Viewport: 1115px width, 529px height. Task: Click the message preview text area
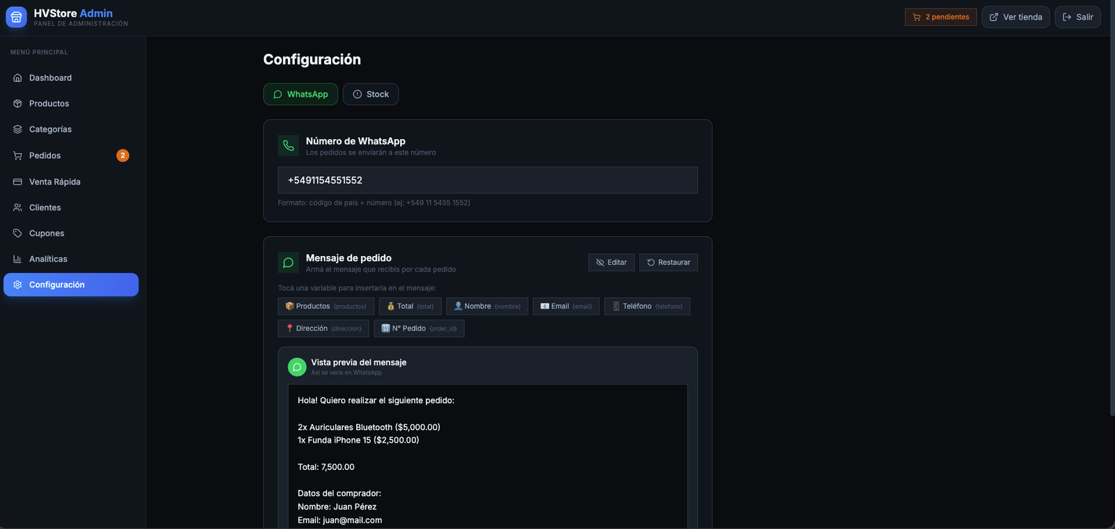tap(488, 457)
